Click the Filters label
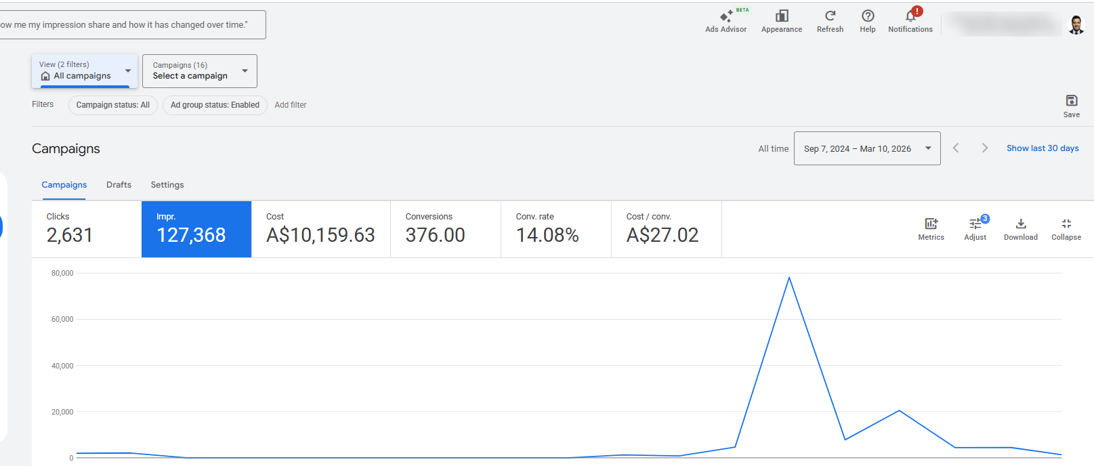This screenshot has width=1094, height=466. [43, 104]
